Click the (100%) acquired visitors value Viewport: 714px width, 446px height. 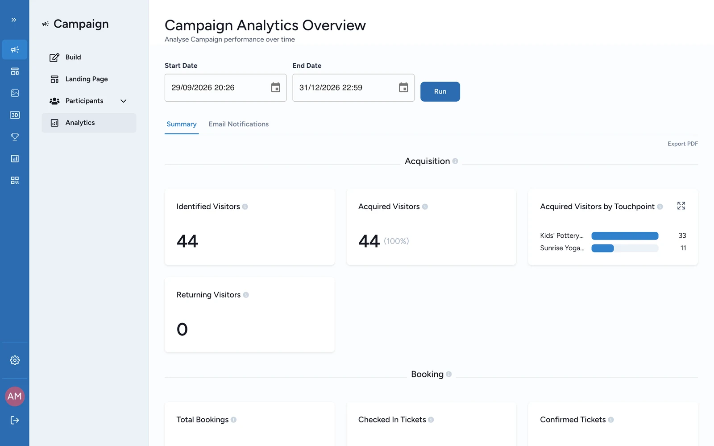click(x=396, y=241)
